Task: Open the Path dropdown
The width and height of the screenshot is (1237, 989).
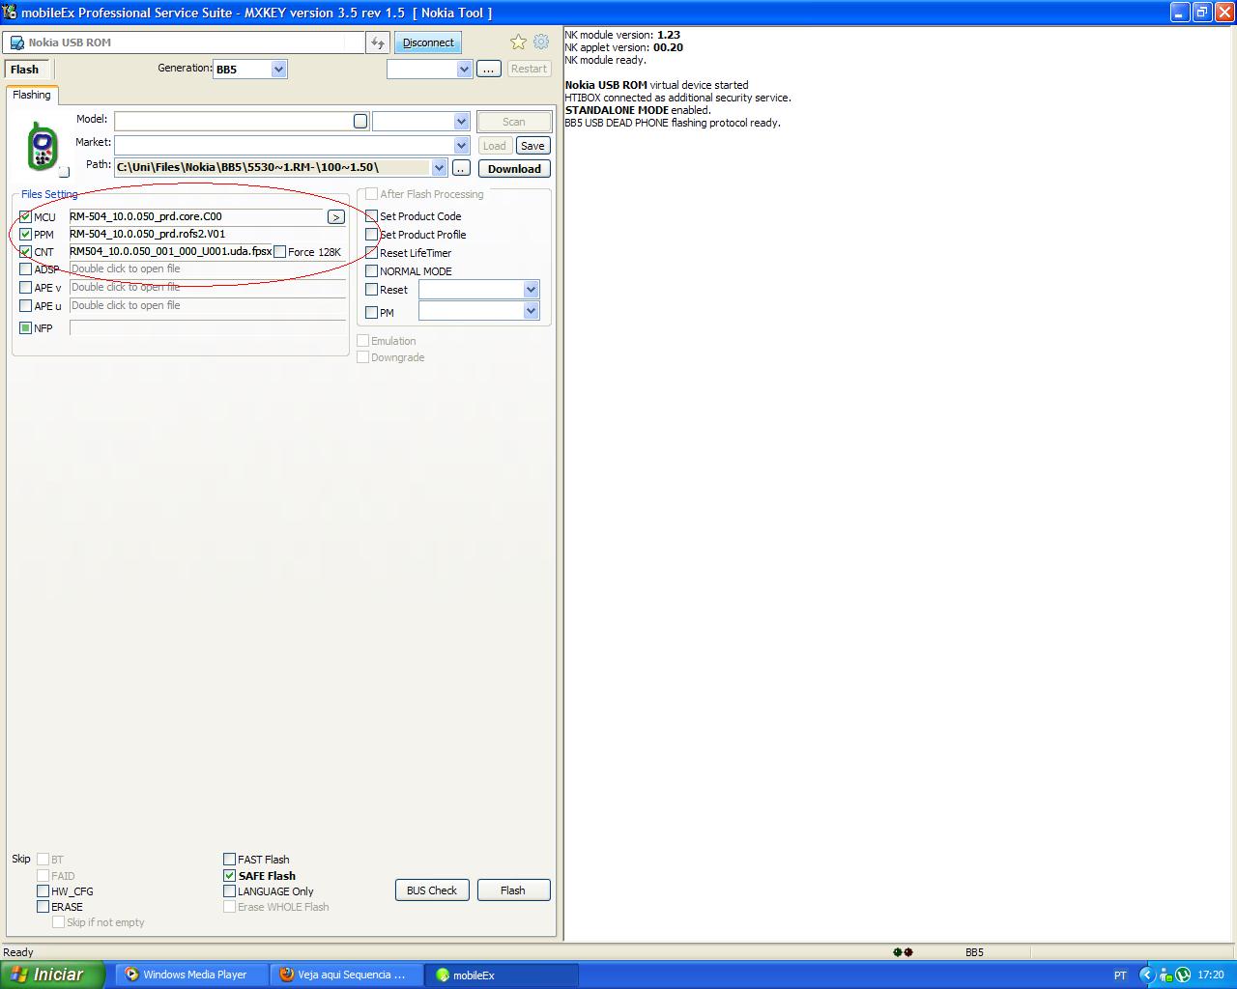Action: coord(439,168)
